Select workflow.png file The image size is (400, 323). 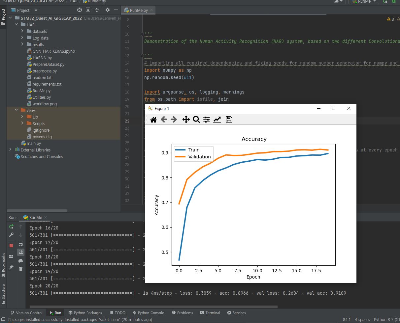pyautogui.click(x=42, y=104)
